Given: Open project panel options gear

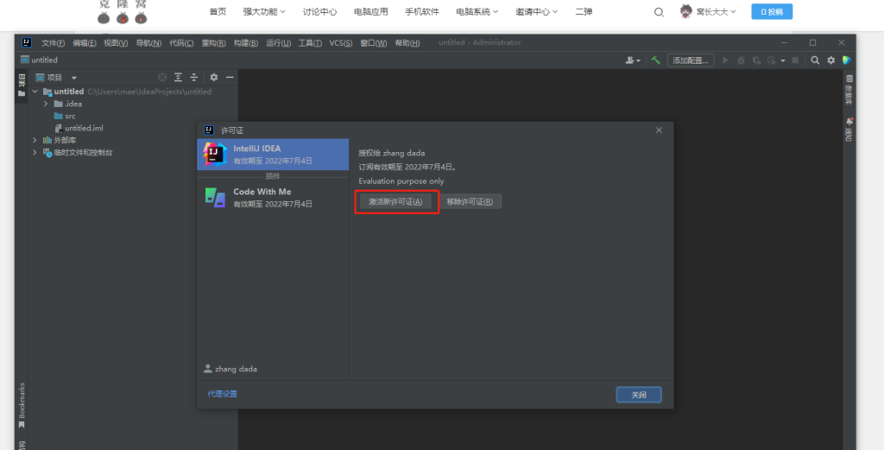Looking at the screenshot, I should [x=214, y=77].
